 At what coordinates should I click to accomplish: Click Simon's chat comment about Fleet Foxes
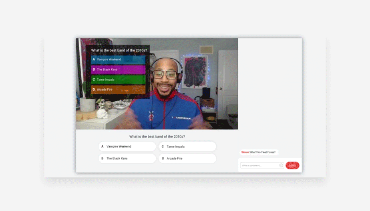click(x=259, y=152)
